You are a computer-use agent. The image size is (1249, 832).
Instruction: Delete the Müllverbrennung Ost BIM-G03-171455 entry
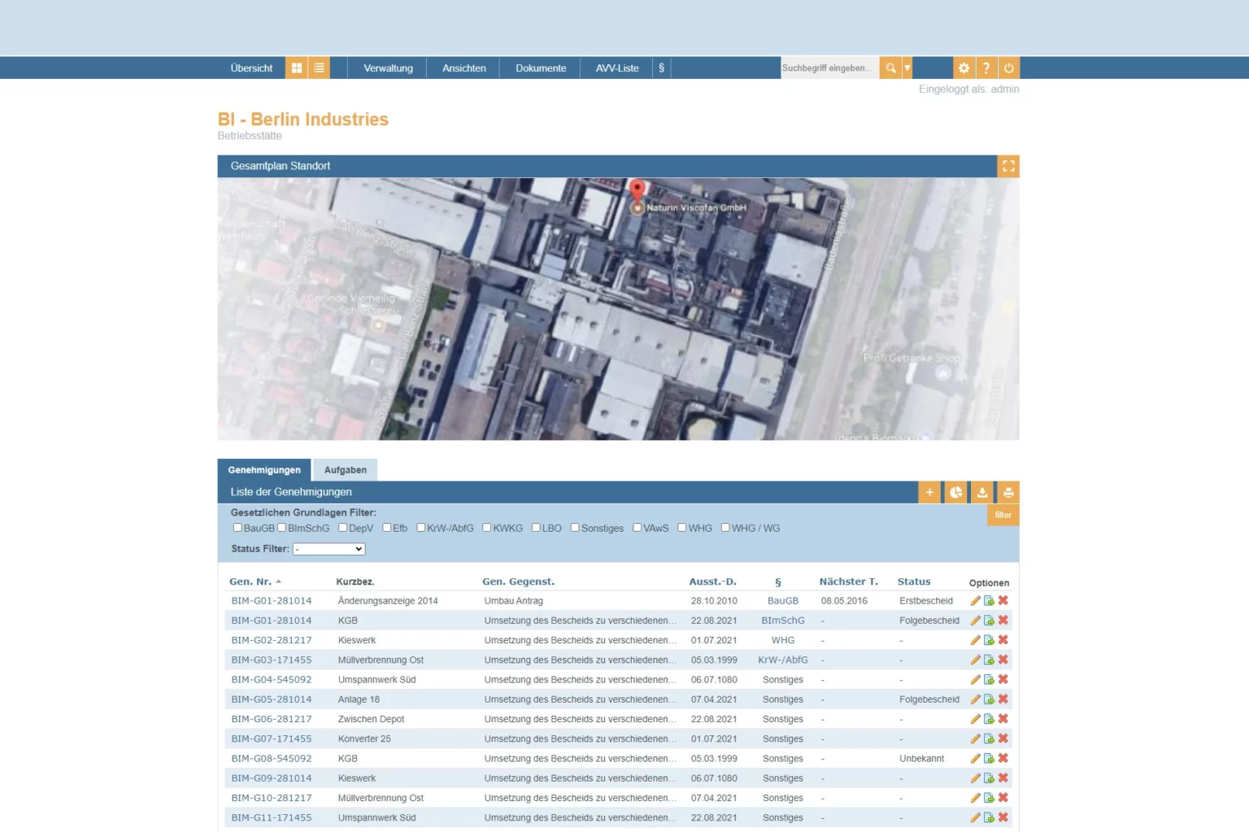1003,660
